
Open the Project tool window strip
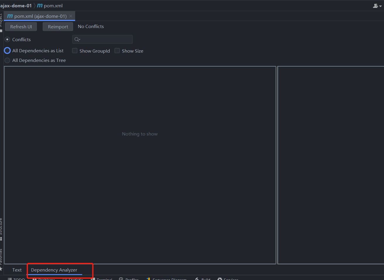click(x=1, y=22)
